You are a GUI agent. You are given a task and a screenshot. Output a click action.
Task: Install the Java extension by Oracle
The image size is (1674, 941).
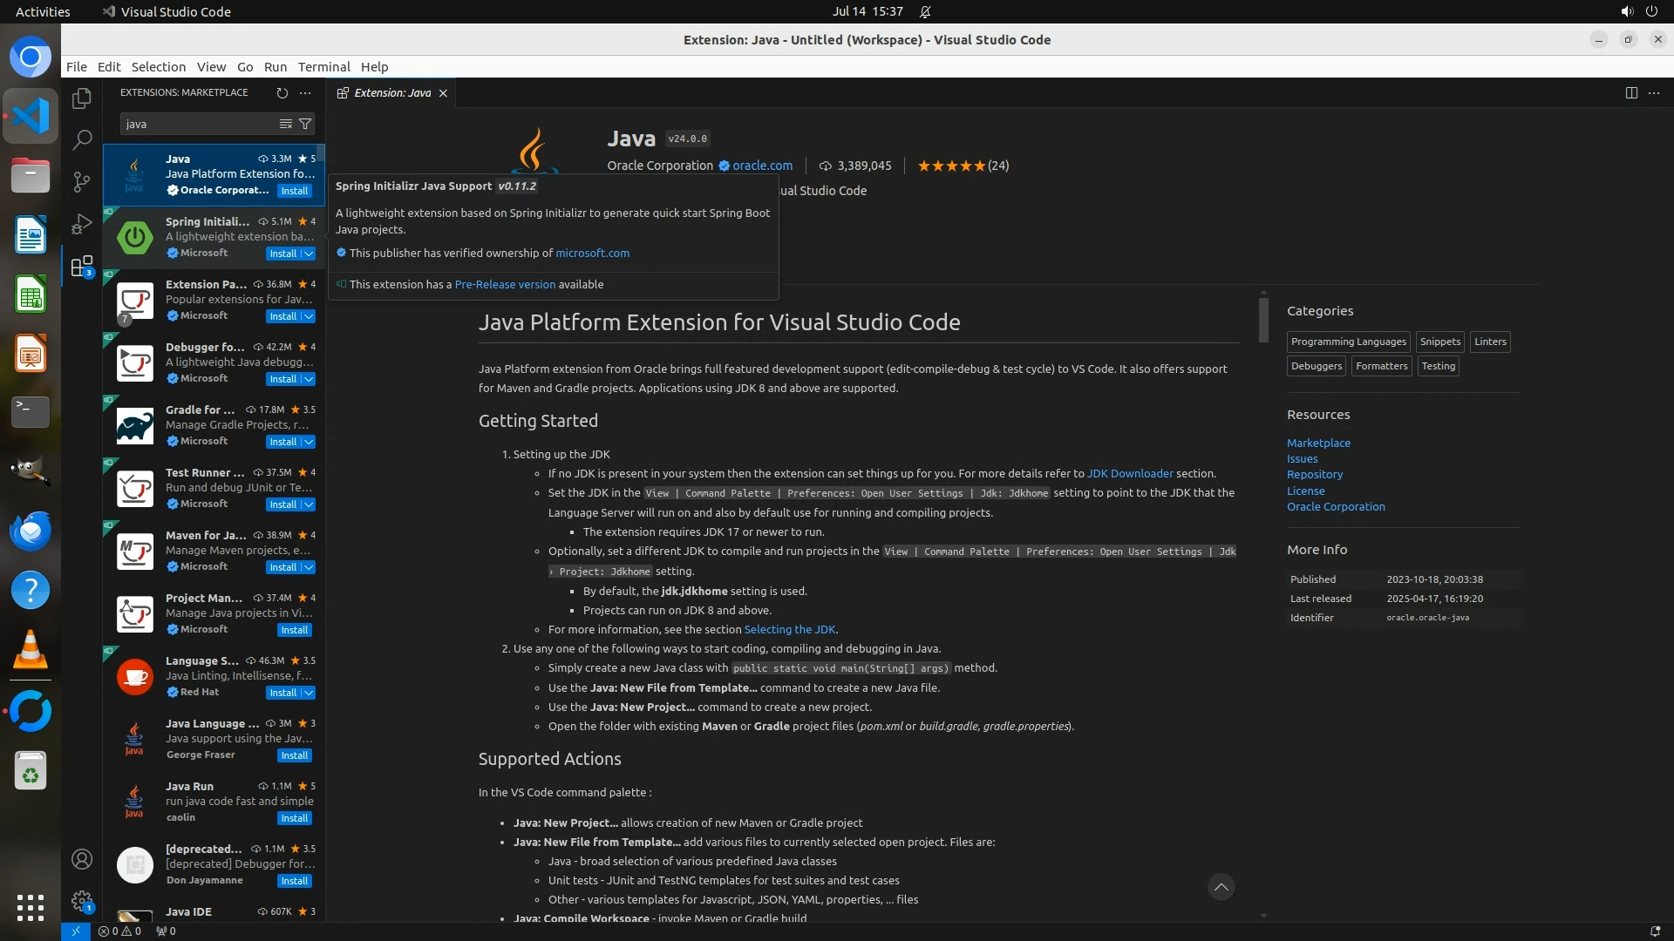pyautogui.click(x=294, y=191)
